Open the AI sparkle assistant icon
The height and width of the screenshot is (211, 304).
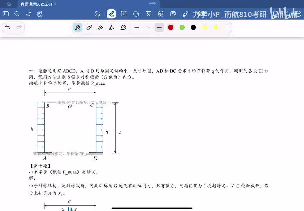click(x=28, y=14)
